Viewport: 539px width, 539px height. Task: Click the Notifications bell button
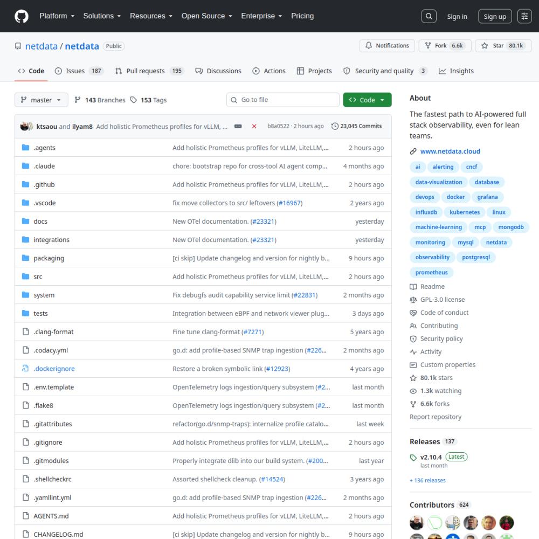pyautogui.click(x=387, y=46)
